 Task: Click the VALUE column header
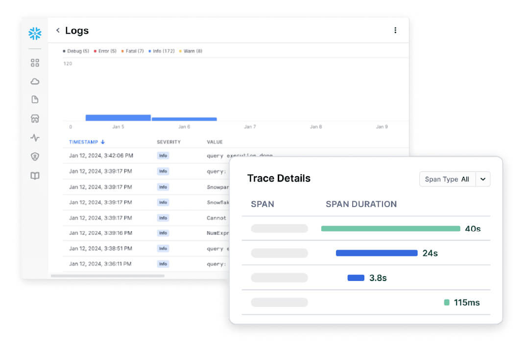click(x=215, y=142)
